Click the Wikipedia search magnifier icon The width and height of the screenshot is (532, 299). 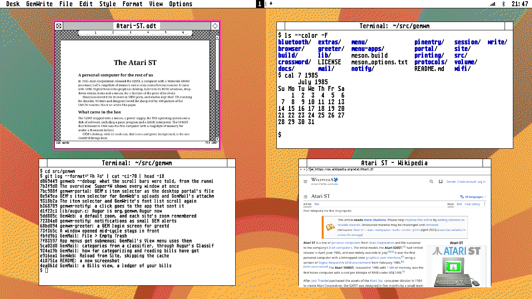click(x=431, y=181)
